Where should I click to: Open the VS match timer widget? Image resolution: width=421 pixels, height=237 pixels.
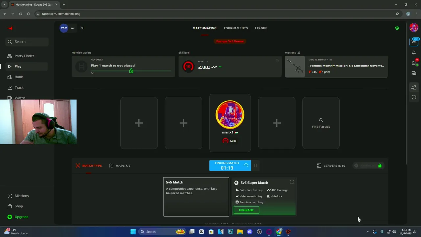click(414, 41)
